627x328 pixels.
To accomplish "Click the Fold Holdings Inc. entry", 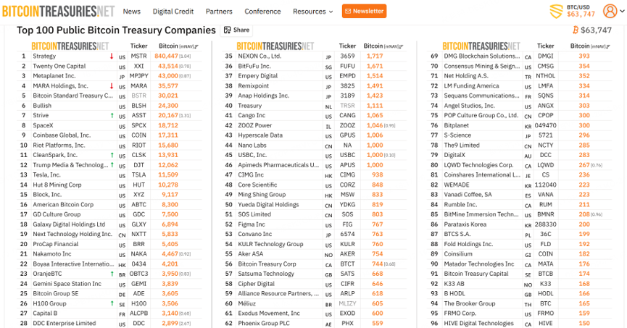I will click(468, 244).
